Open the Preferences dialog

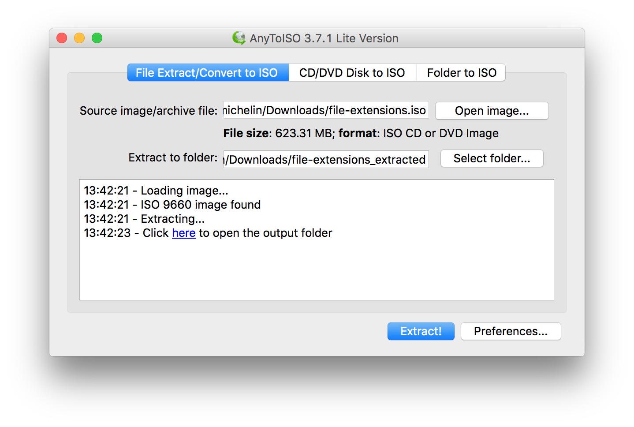pyautogui.click(x=510, y=331)
